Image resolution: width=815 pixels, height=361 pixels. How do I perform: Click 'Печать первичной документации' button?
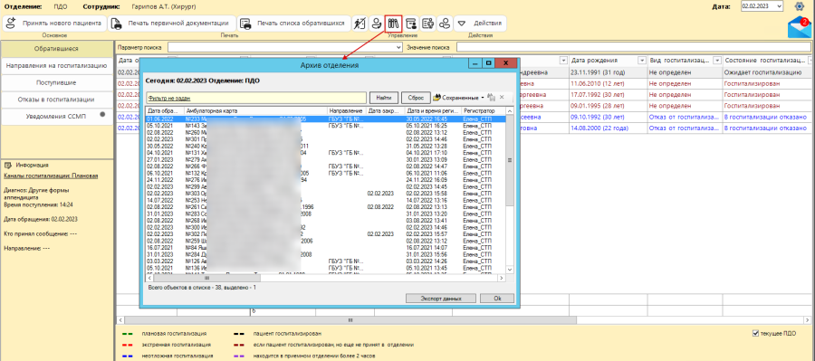click(171, 24)
